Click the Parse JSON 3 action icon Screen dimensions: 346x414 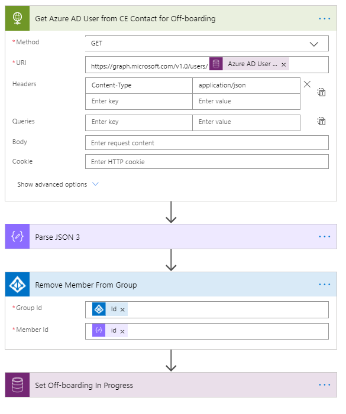click(17, 237)
